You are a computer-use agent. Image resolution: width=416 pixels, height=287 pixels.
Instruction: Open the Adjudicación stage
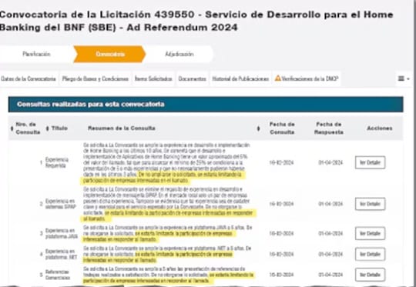pos(179,54)
